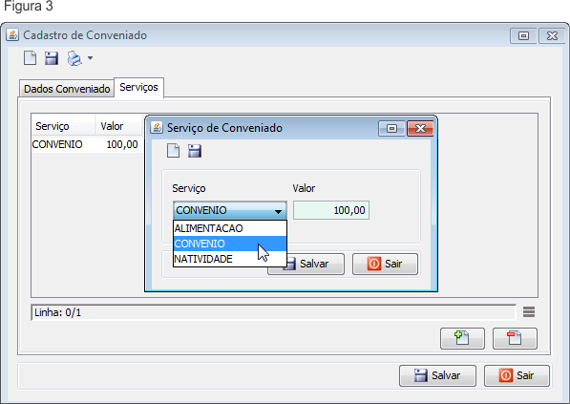
Task: Click the floppy disk save icon in main toolbar
Action: (52, 58)
